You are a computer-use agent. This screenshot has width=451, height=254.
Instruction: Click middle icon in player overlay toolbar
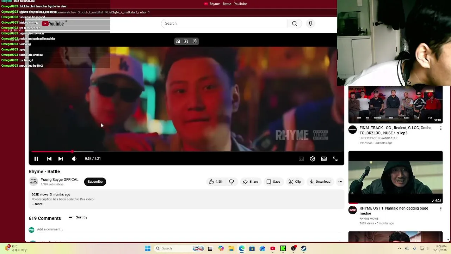pyautogui.click(x=186, y=41)
